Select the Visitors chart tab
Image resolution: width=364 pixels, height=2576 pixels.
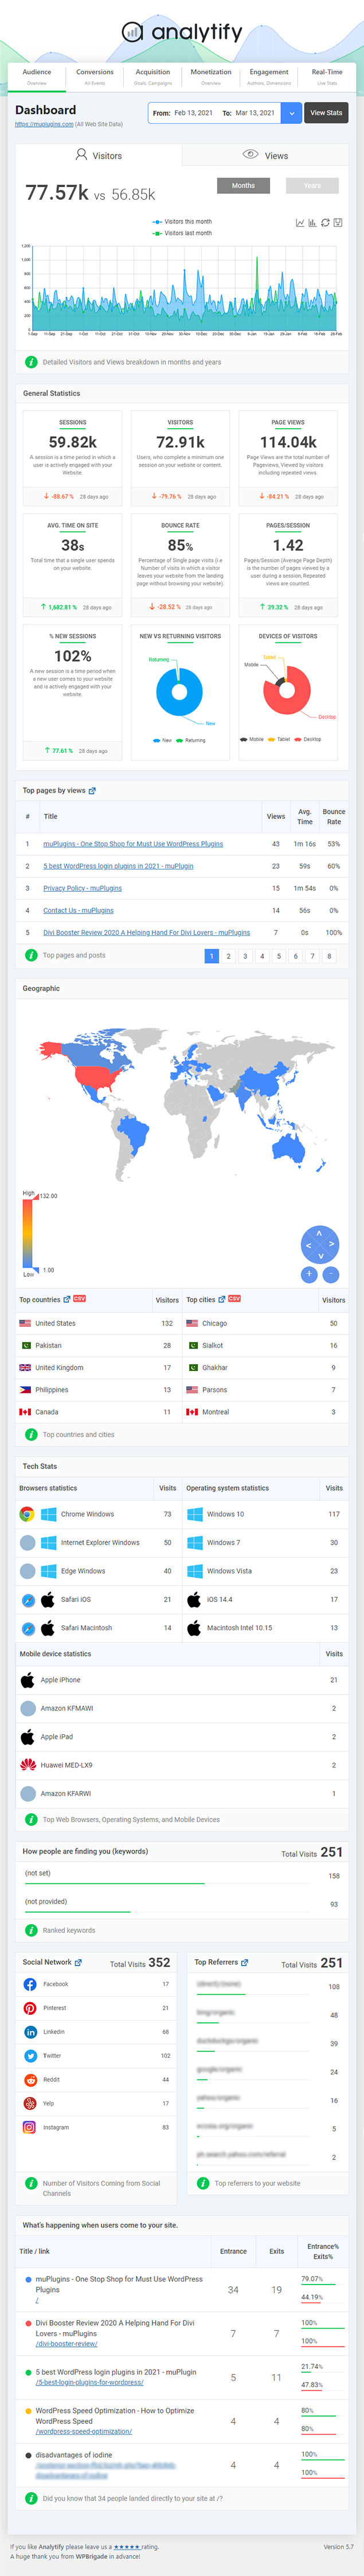(x=98, y=155)
